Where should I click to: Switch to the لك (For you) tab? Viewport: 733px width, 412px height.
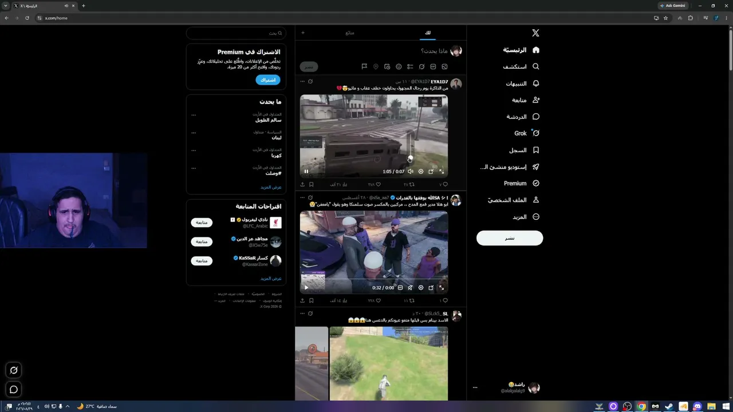pos(428,33)
